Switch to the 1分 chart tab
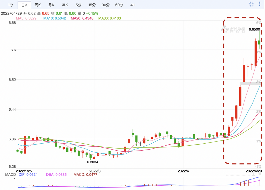 pos(10,5)
